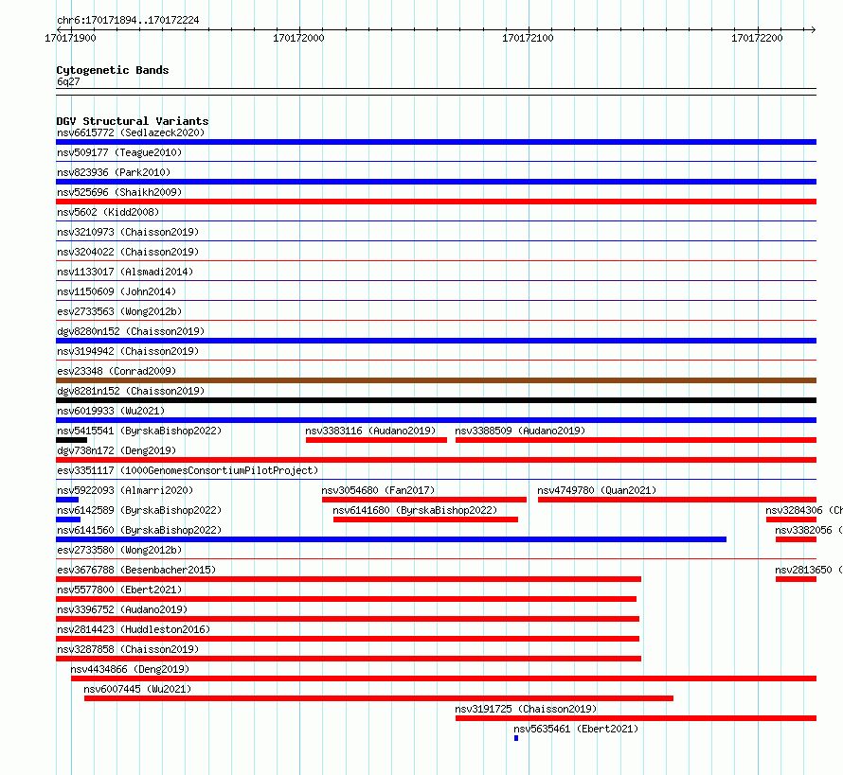Open nsv5577800 (Ebert2021) variant
This screenshot has height=775, width=843.
click(119, 590)
